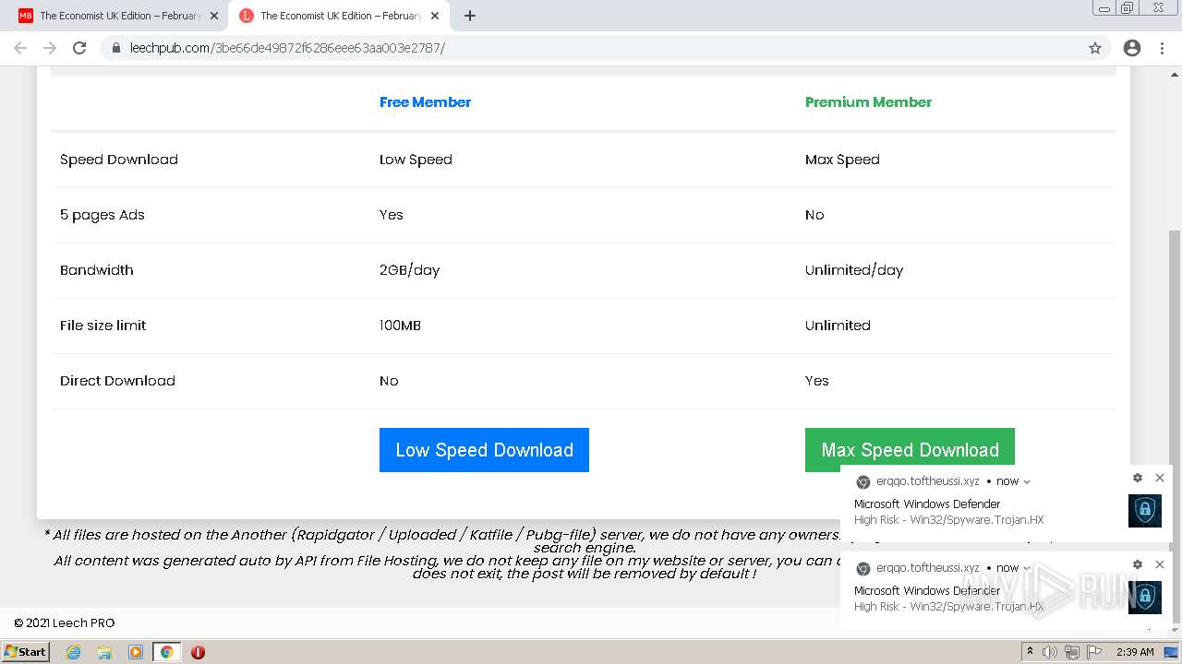Open settings gear on the lower notification

[x=1138, y=564]
